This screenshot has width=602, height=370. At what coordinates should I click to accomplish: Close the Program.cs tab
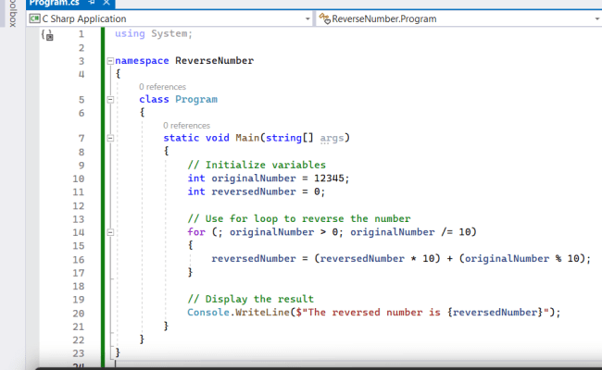(x=107, y=3)
